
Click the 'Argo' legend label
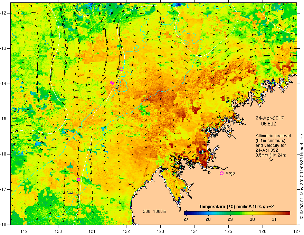coord(230,173)
